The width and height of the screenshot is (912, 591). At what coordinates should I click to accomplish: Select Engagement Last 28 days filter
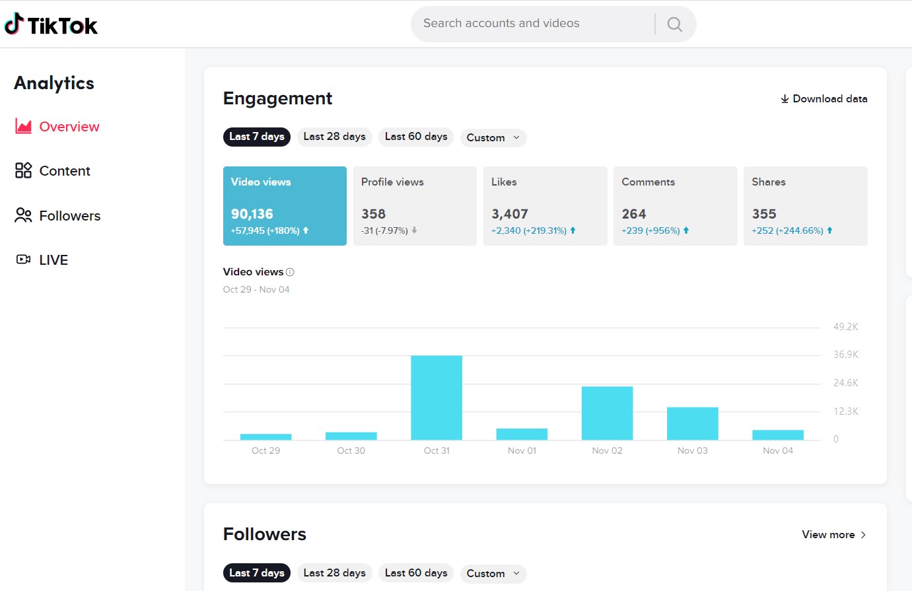click(334, 137)
